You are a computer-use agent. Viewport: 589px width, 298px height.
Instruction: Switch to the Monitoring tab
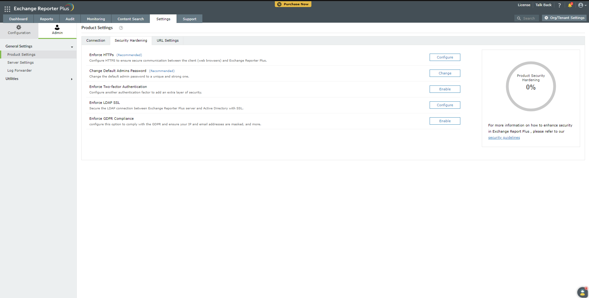coord(96,19)
